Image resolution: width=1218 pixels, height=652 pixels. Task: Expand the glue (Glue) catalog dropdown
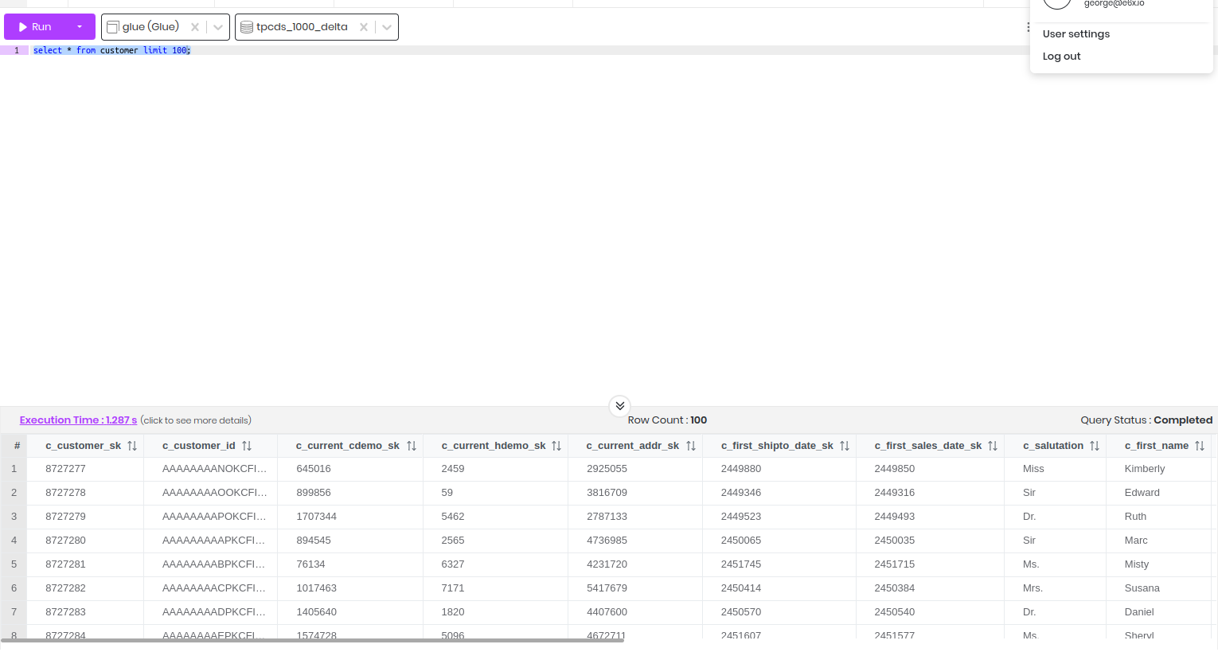[218, 27]
